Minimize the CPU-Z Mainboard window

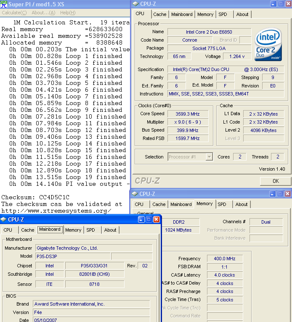click(141, 219)
